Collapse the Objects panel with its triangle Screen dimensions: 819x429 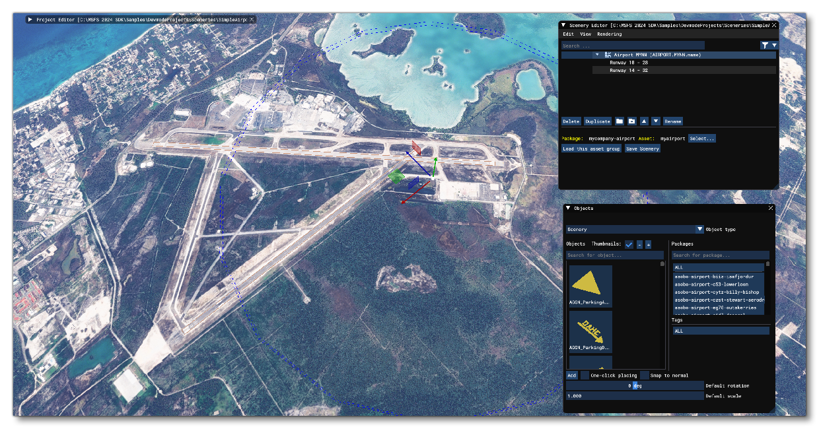point(567,208)
